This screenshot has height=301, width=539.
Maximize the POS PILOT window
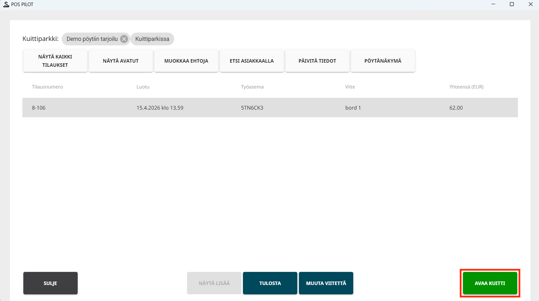512,4
